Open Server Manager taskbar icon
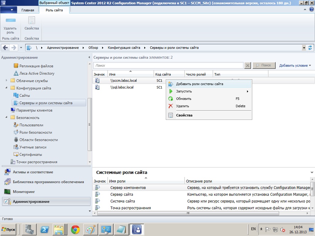This screenshot has height=236, width=315. coord(29,229)
